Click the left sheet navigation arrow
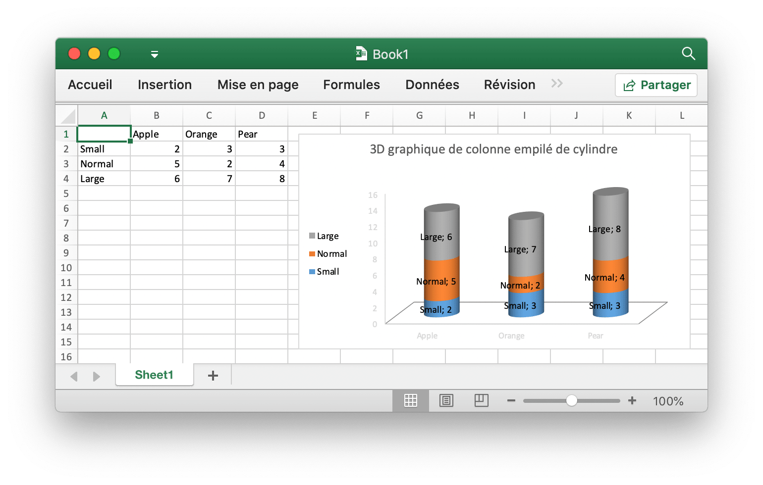The image size is (763, 485). click(x=74, y=377)
